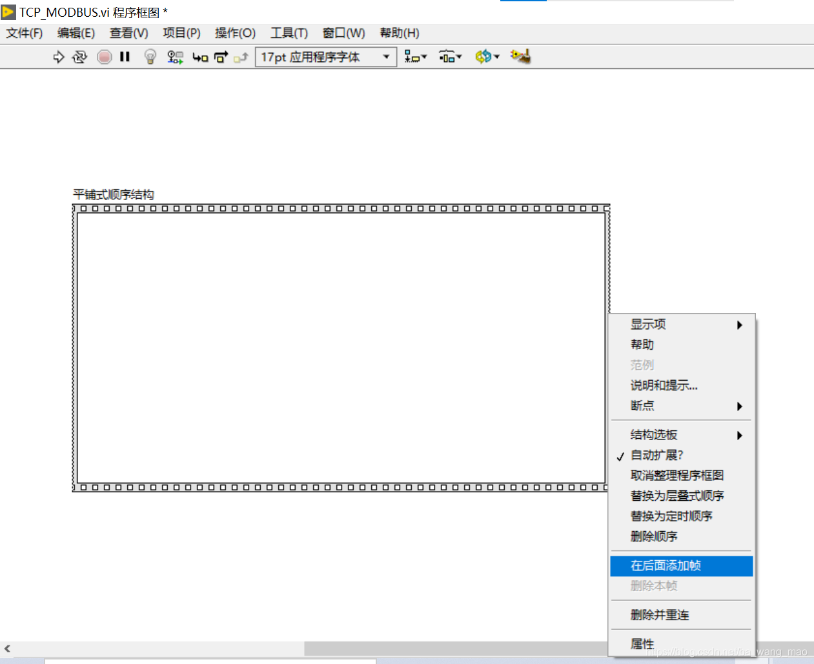The image size is (814, 664).
Task: Select the Run Continuously icon
Action: (79, 57)
